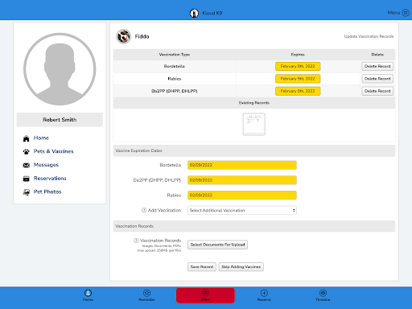The width and height of the screenshot is (412, 309).
Task: Click Select Documents For Upload
Action: pyautogui.click(x=217, y=245)
